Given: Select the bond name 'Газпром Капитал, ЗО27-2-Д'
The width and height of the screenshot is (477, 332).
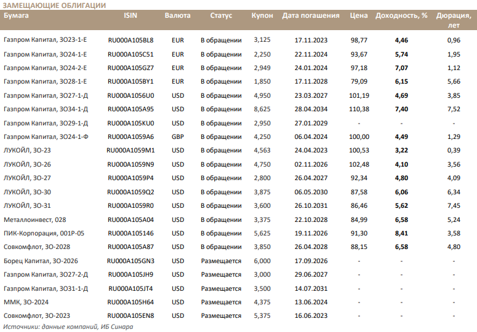Looking at the screenshot, I should (46, 275).
